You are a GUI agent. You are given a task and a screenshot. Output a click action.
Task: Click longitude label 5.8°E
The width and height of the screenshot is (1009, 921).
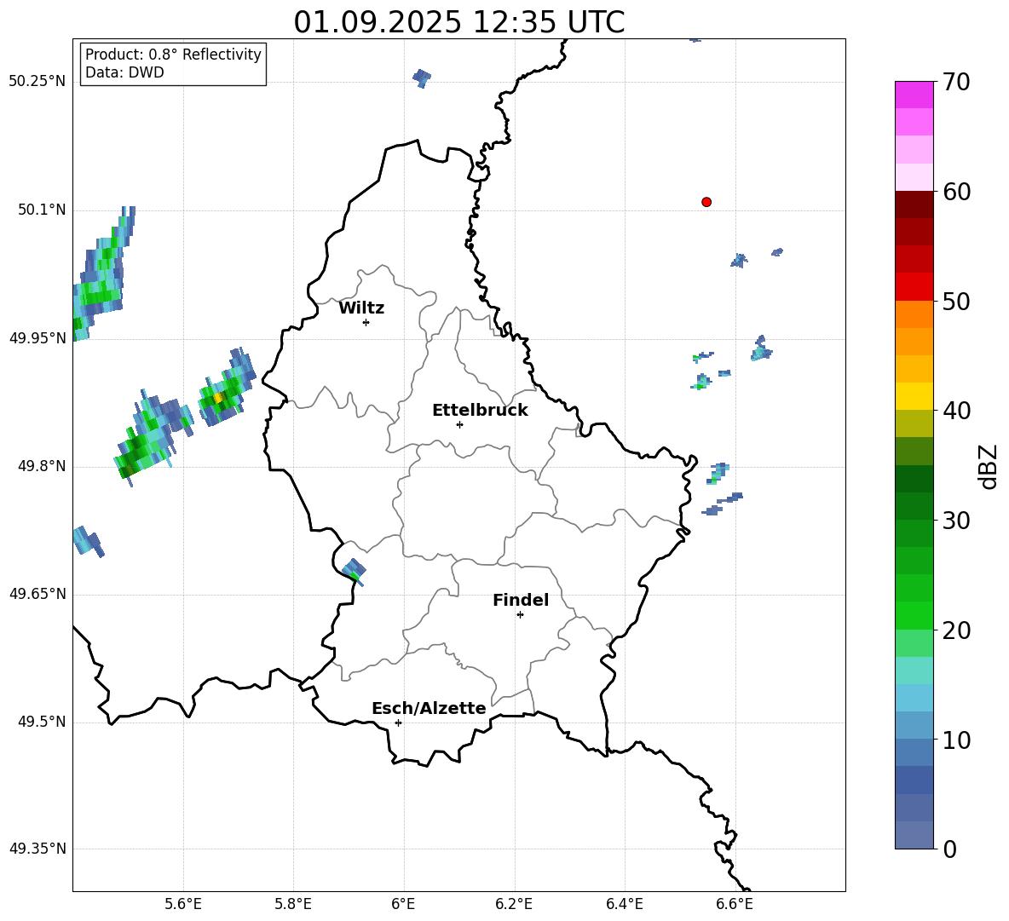(x=293, y=904)
